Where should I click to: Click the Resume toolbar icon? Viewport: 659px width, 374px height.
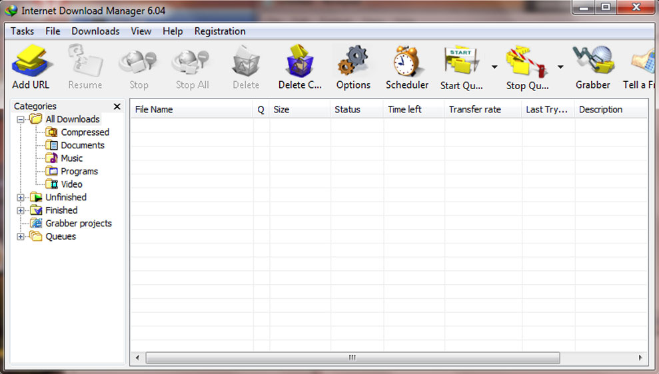(x=85, y=62)
